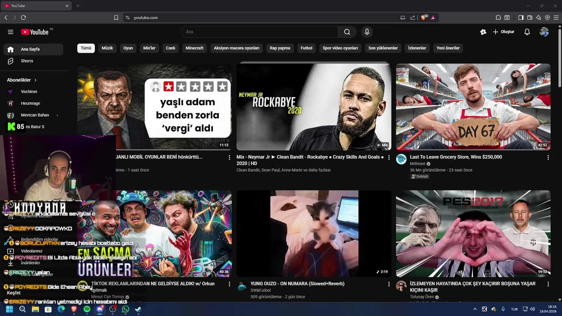Click the YouTube search input field
Image resolution: width=562 pixels, height=316 pixels.
tap(259, 32)
